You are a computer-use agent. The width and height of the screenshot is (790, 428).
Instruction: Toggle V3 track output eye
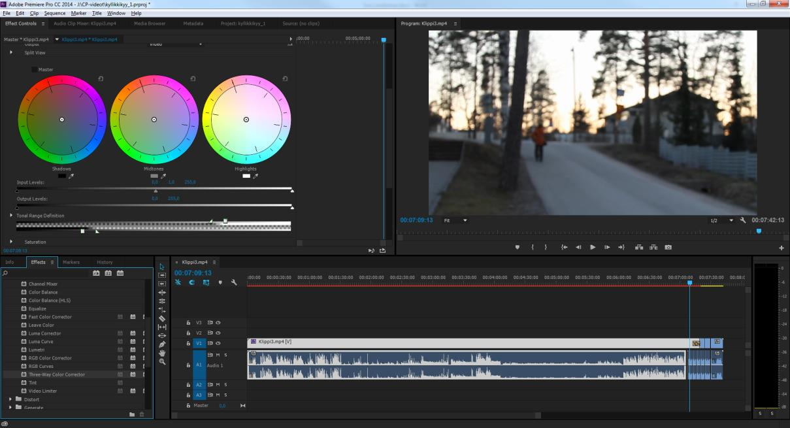[x=218, y=323]
